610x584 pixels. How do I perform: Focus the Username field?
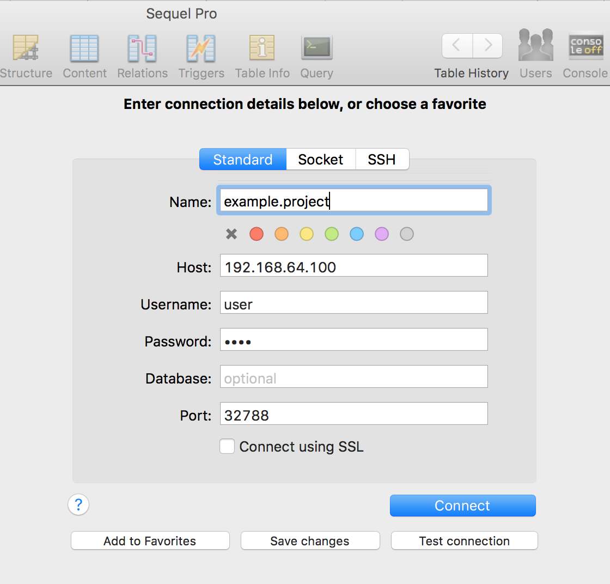[353, 302]
